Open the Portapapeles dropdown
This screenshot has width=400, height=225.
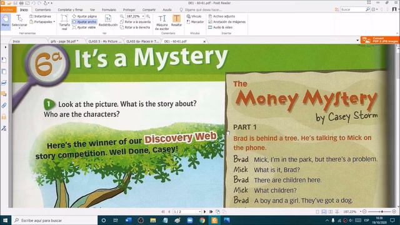pos(42,22)
